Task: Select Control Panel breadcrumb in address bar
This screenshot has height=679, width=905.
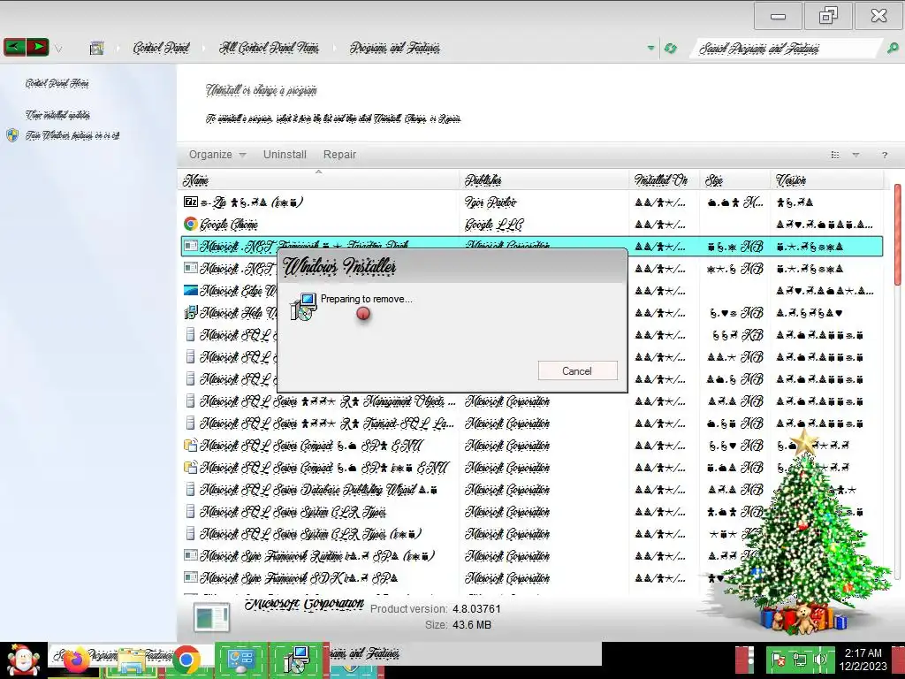Action: pos(161,48)
